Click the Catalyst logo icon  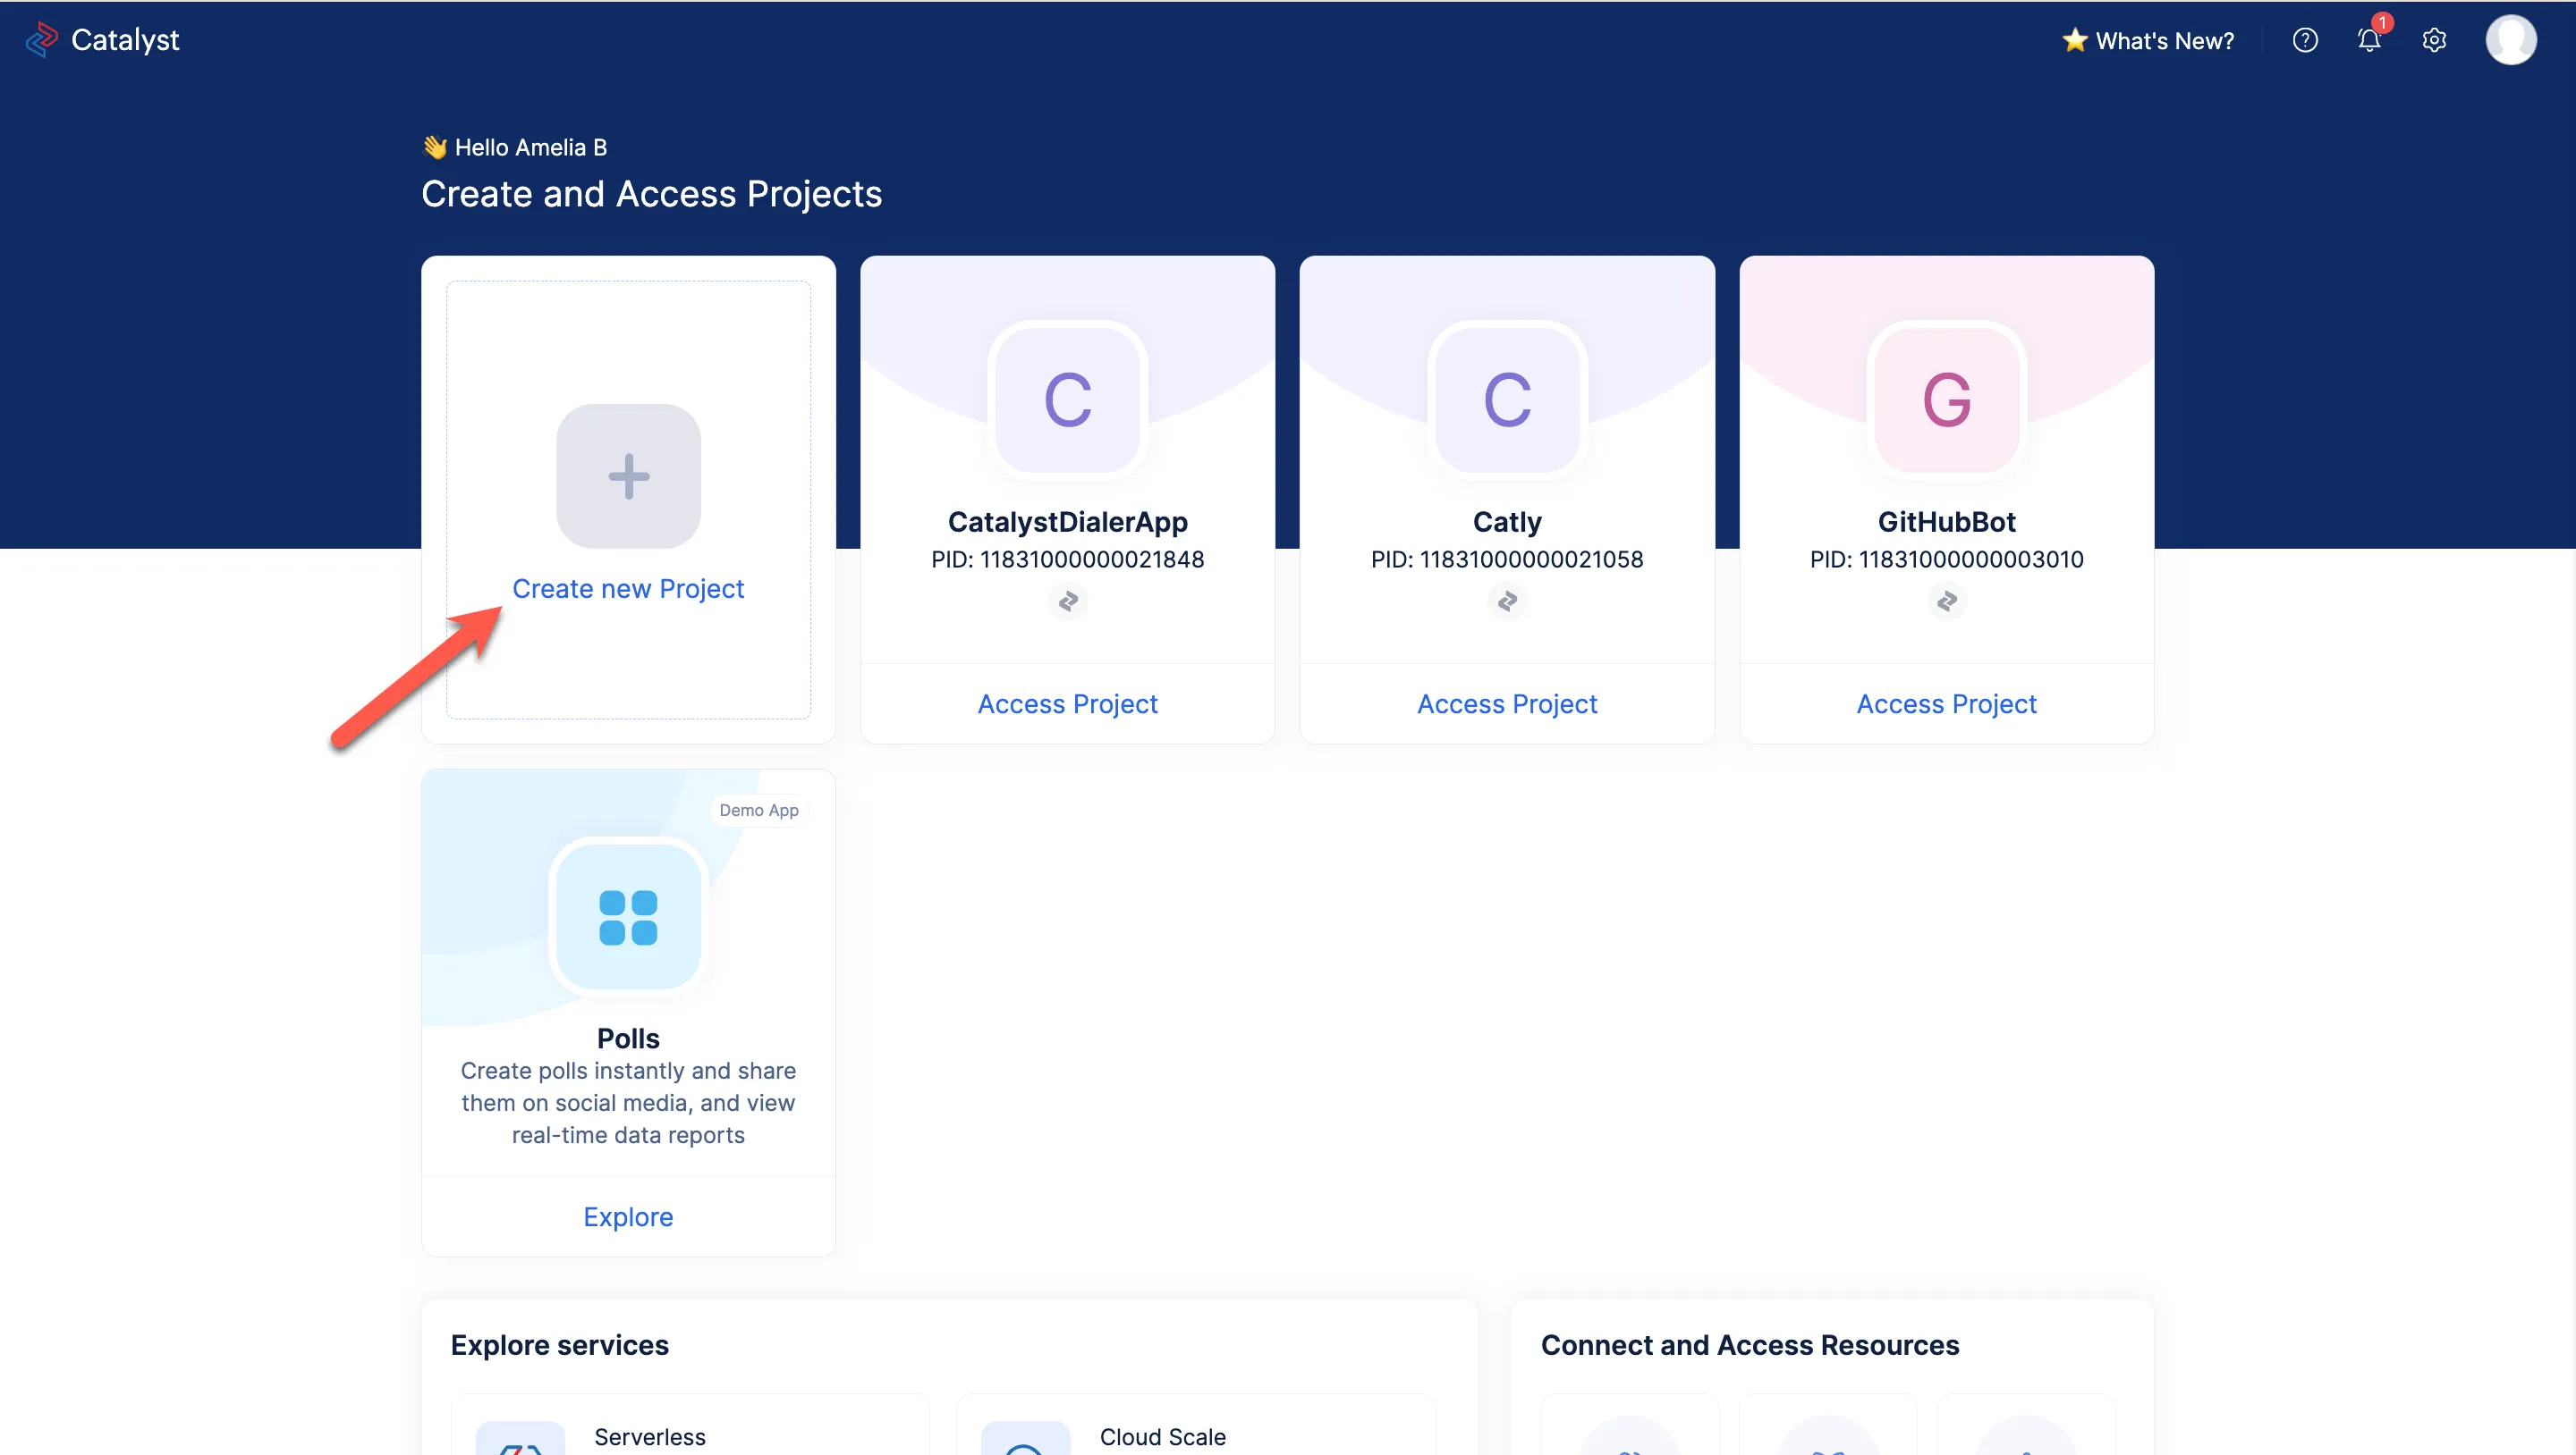coord(41,40)
